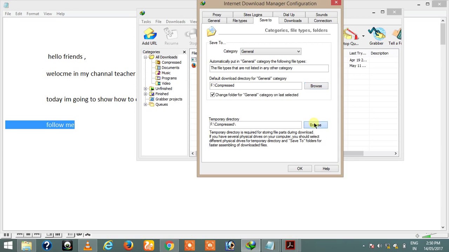Switch to the Sounds tab
Image resolution: width=449 pixels, height=252 pixels.
321,15
